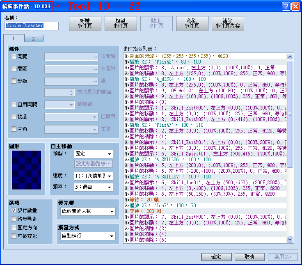Select the 圖片的顯示 5 'Skill_Spirit01' row
Viewport: 302px width, 265px height.
click(x=205, y=154)
